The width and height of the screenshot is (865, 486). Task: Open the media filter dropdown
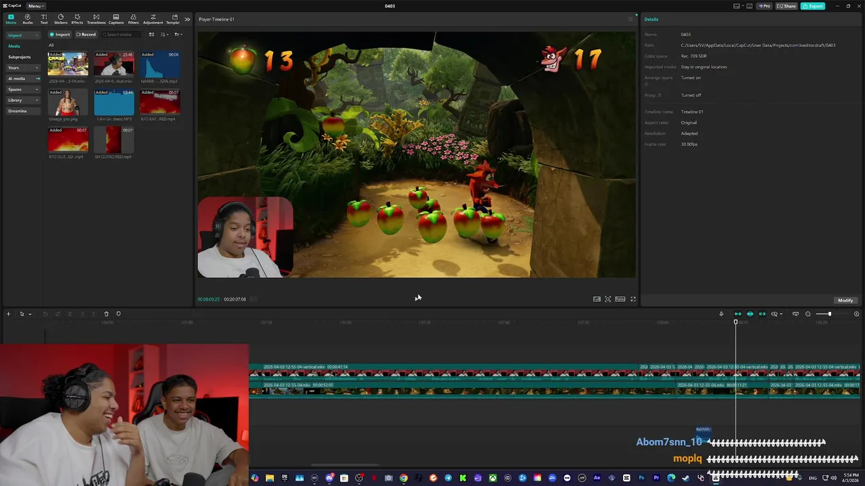pos(178,34)
